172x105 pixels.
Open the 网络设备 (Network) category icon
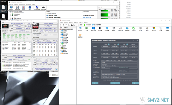click(x=127, y=29)
